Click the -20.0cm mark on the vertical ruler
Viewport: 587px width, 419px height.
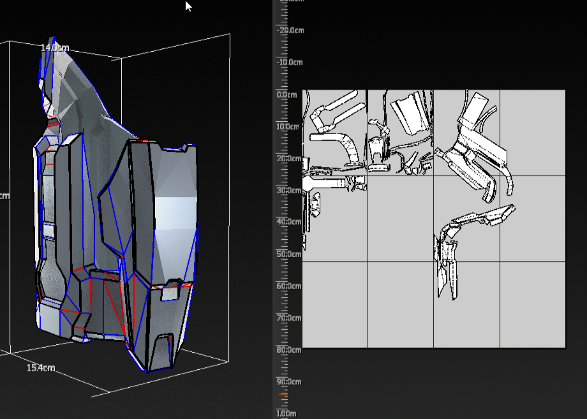pos(289,30)
